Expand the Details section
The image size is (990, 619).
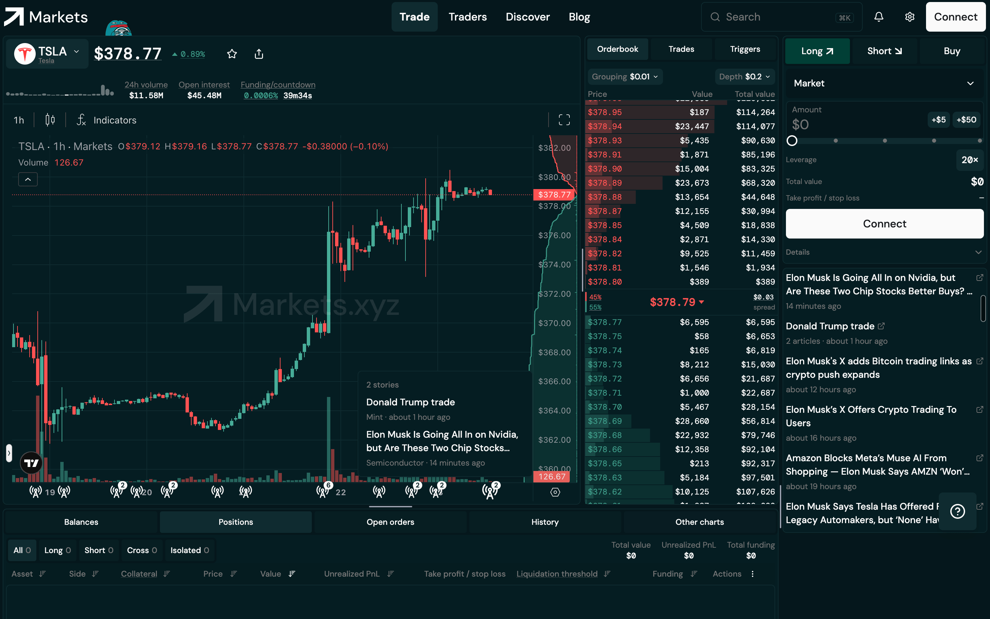tap(884, 252)
